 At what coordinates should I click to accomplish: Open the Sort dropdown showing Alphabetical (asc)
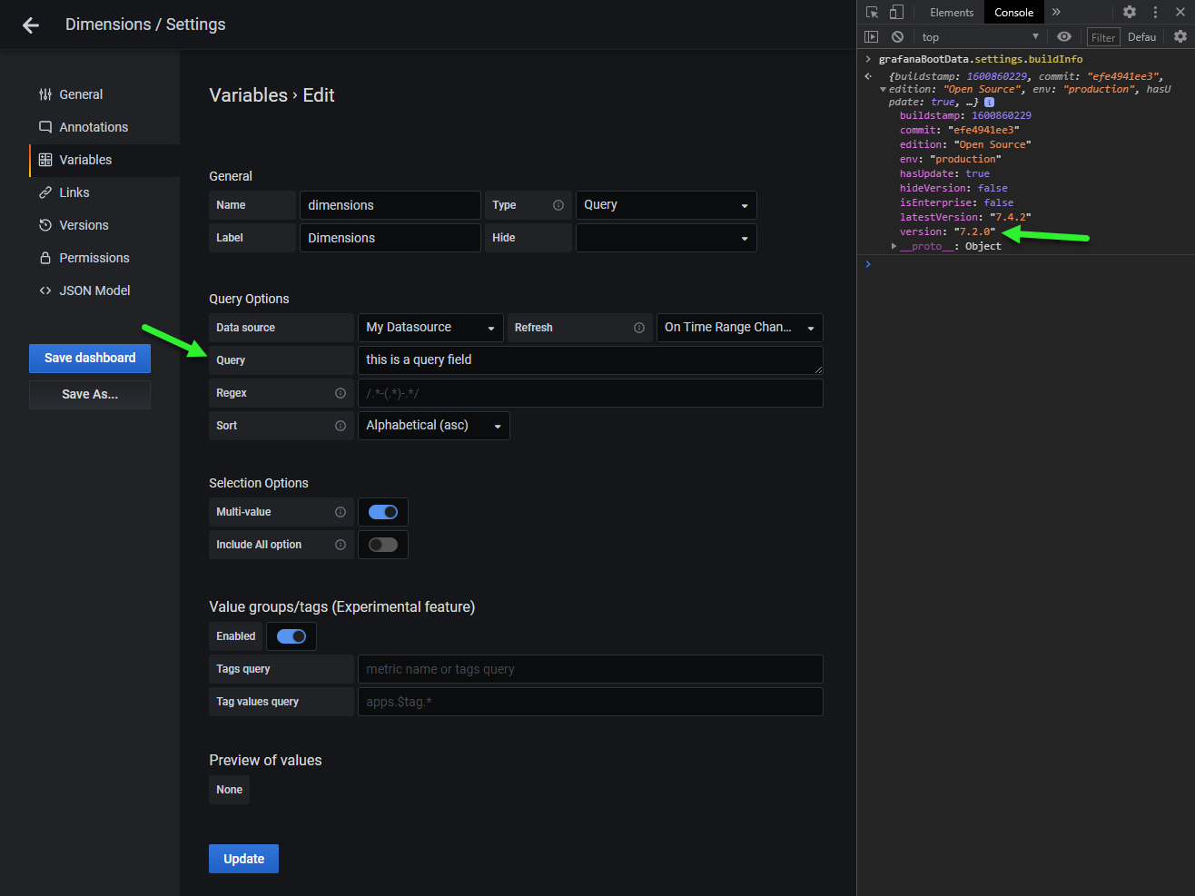433,425
